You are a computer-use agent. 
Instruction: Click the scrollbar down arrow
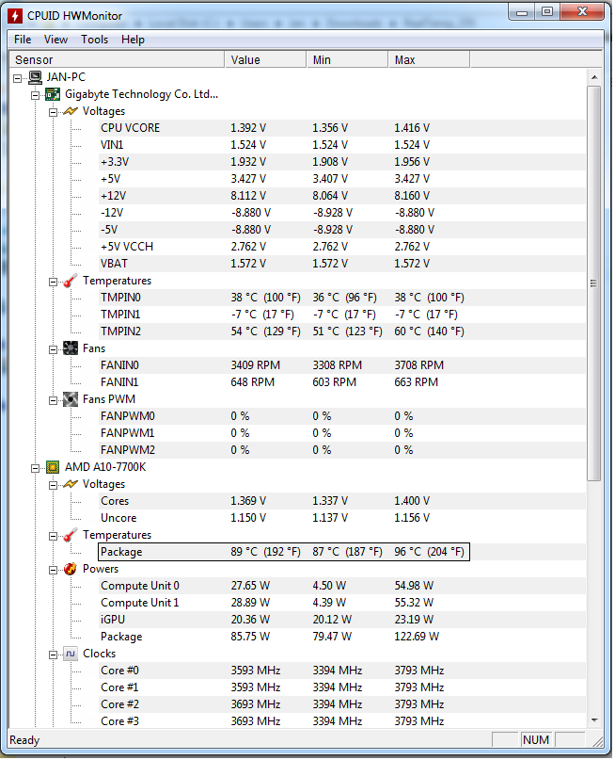[x=594, y=720]
